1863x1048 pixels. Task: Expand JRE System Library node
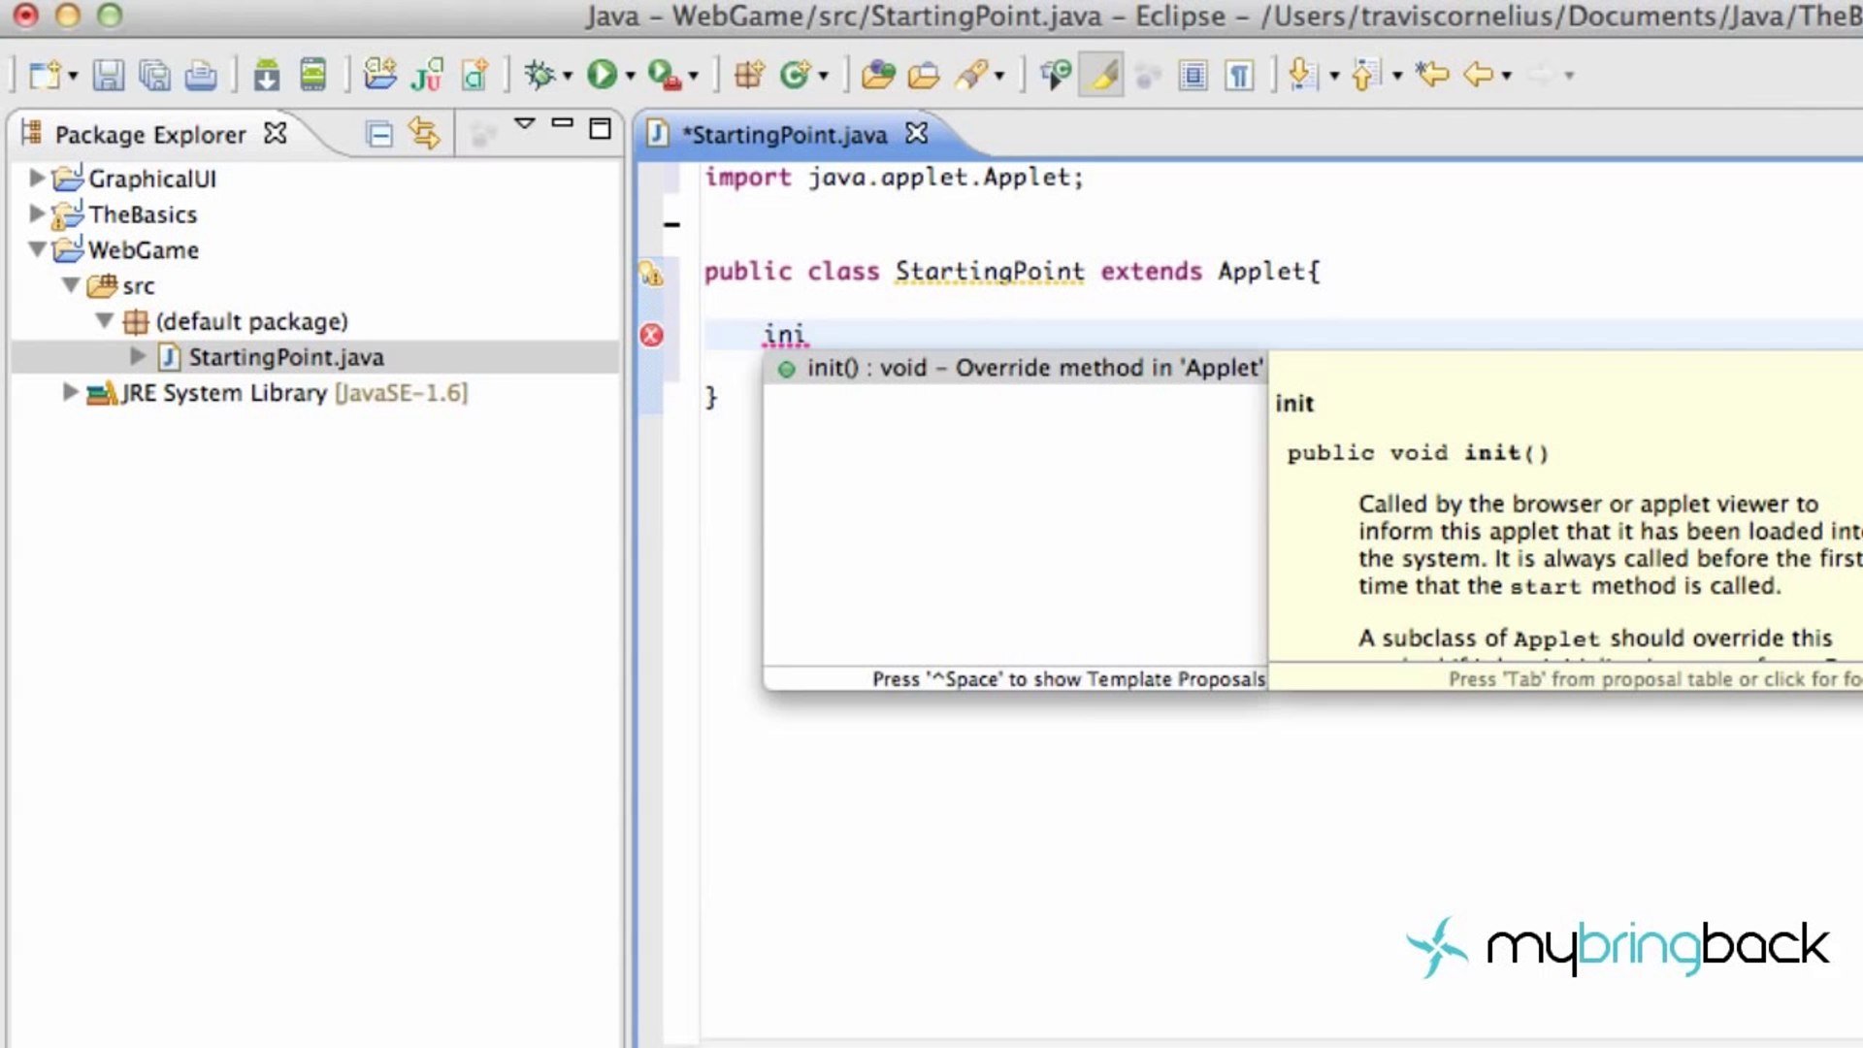(x=70, y=392)
